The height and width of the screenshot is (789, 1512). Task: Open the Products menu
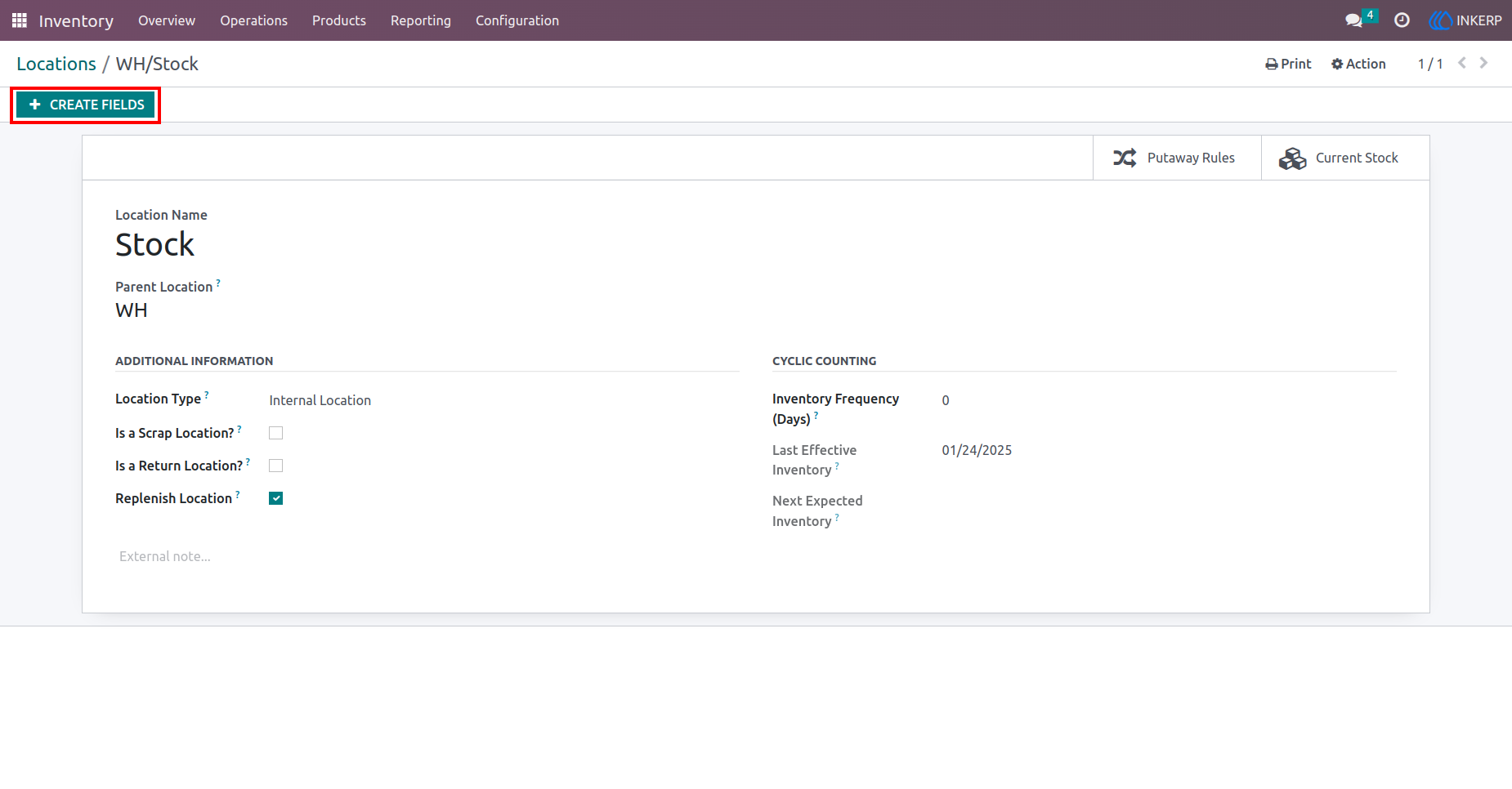[x=339, y=20]
